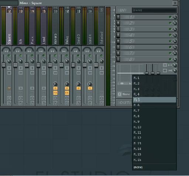Arm disk recording on the 5th track
The width and height of the screenshot is (189, 176).
[x=21, y=103]
